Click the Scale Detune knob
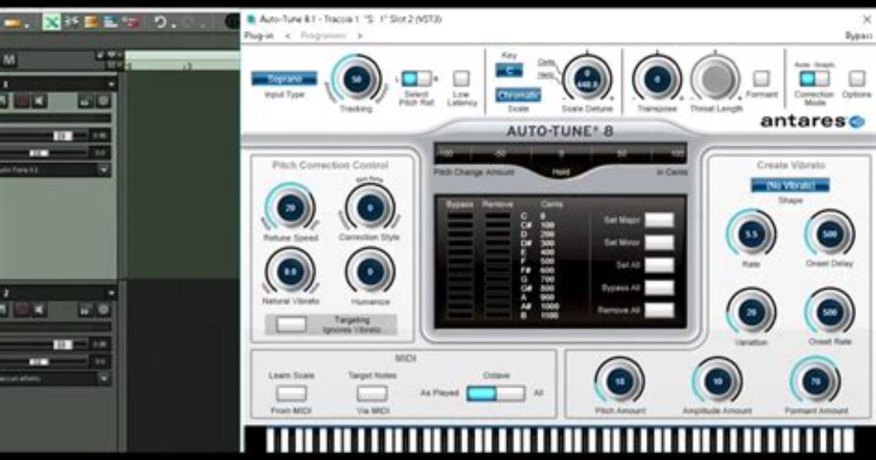Screen dimensions: 876x460 pos(587,79)
